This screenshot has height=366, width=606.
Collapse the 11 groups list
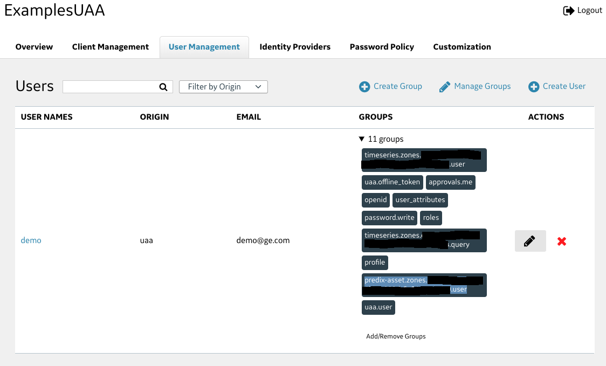click(362, 139)
